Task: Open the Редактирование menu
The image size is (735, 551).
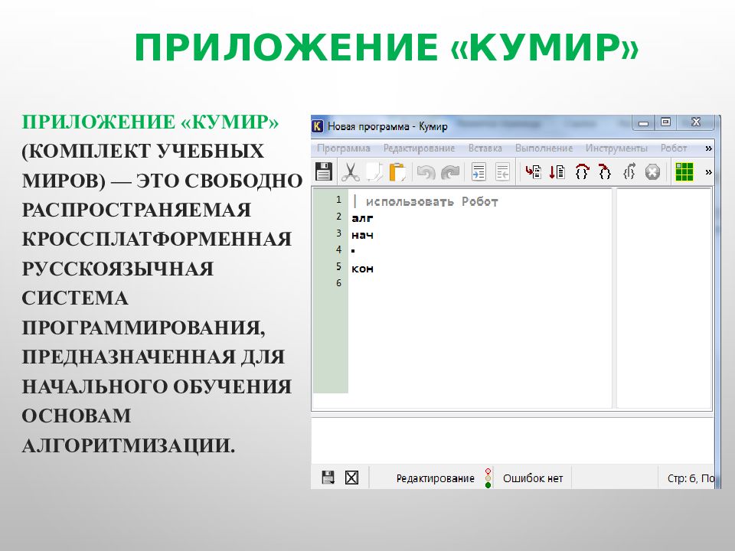Action: [x=419, y=148]
